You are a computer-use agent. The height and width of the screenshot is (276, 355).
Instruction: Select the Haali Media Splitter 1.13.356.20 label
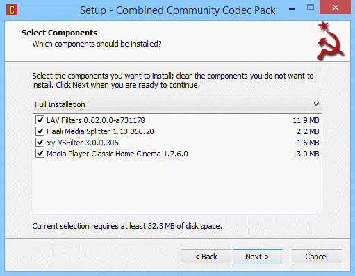(x=100, y=131)
